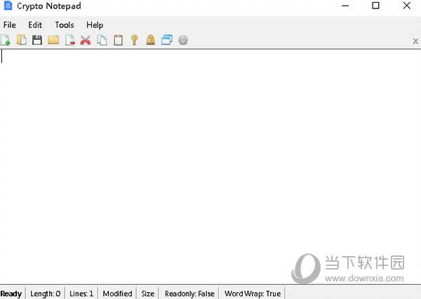Open settings with the gear icon
Screen dimensions: 421x299
[x=183, y=40]
